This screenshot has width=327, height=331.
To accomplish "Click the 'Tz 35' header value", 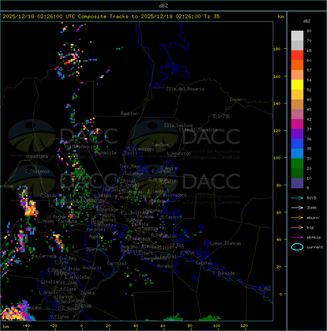I will tap(212, 17).
